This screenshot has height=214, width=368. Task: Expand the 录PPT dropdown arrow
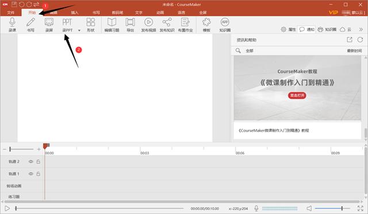pos(79,30)
